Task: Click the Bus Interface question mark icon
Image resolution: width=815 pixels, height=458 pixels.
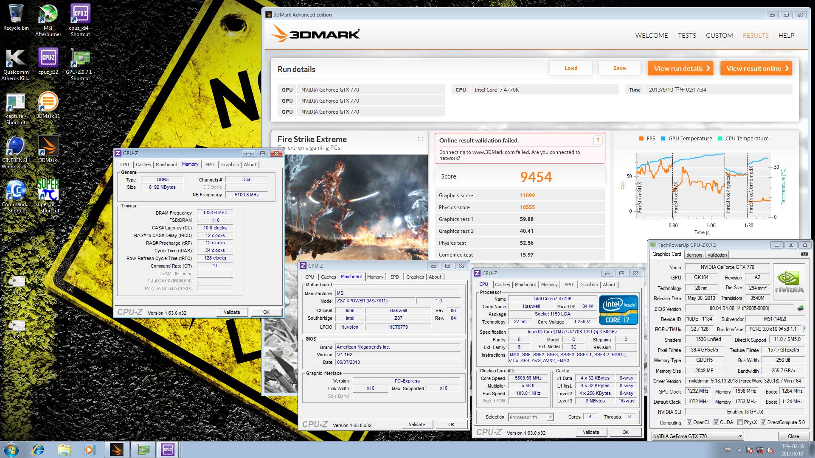Action: pyautogui.click(x=804, y=329)
